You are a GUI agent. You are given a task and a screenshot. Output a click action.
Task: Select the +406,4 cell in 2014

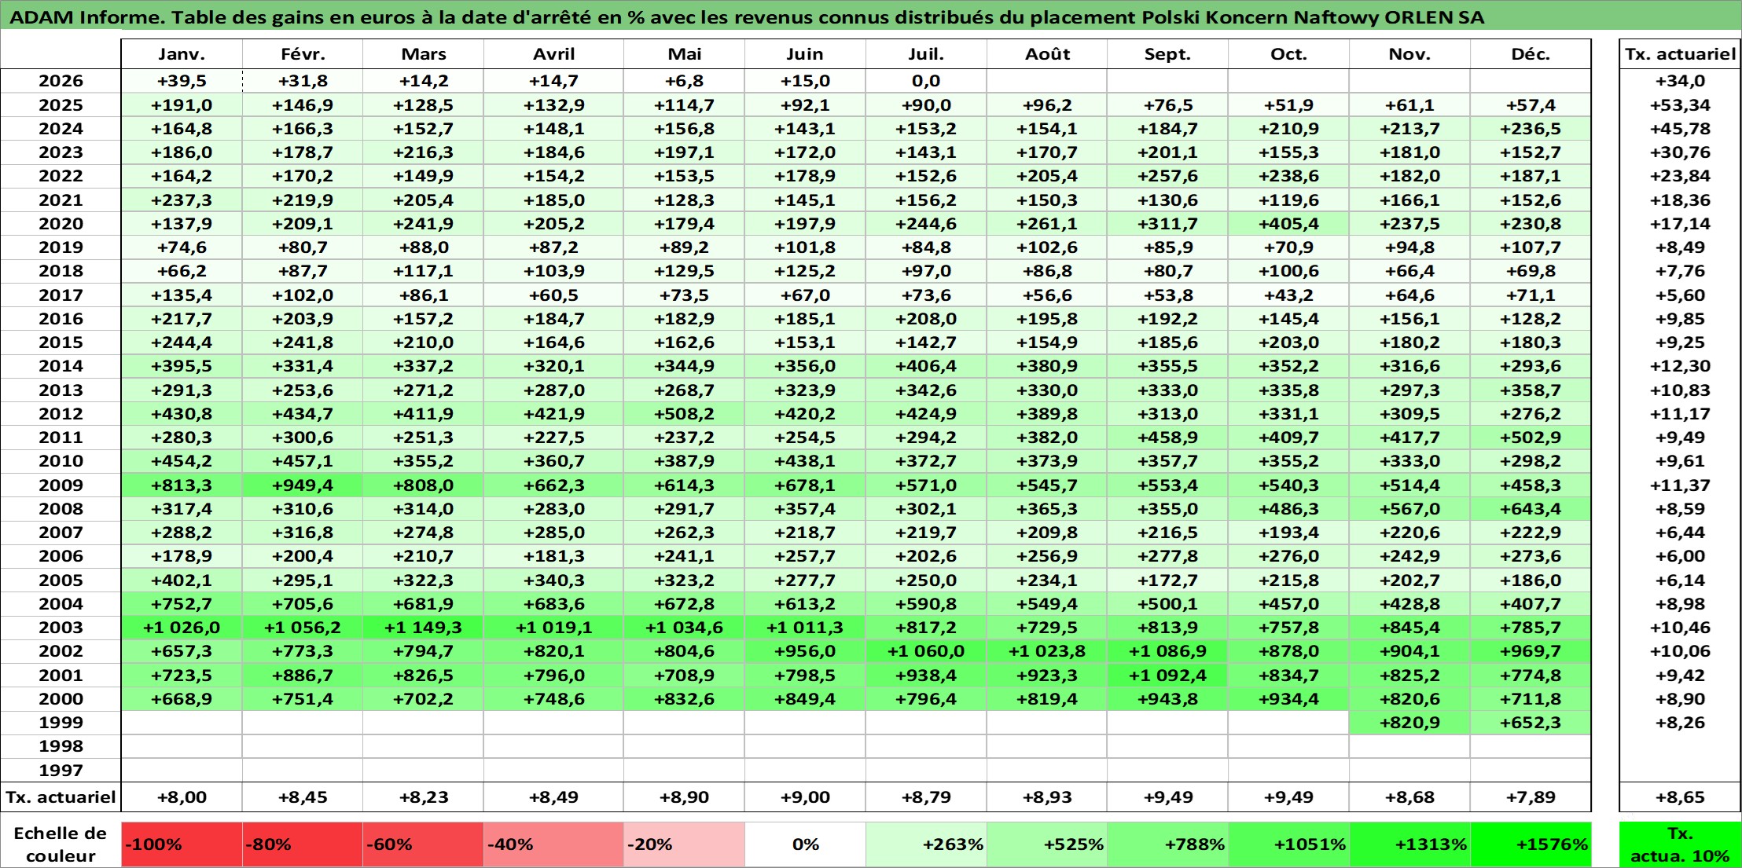point(926,366)
